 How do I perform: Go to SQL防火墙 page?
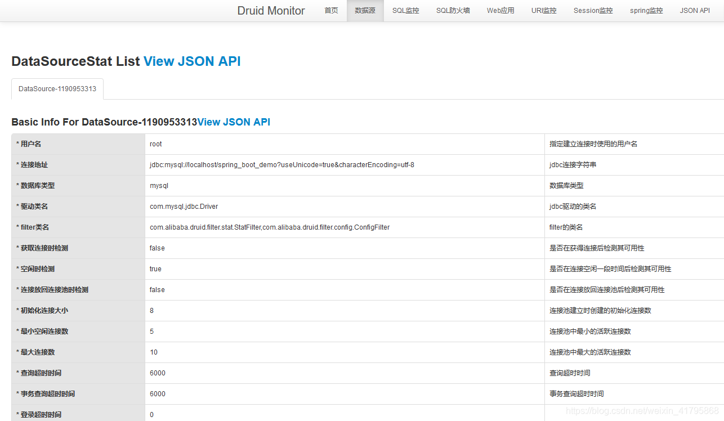click(x=453, y=11)
